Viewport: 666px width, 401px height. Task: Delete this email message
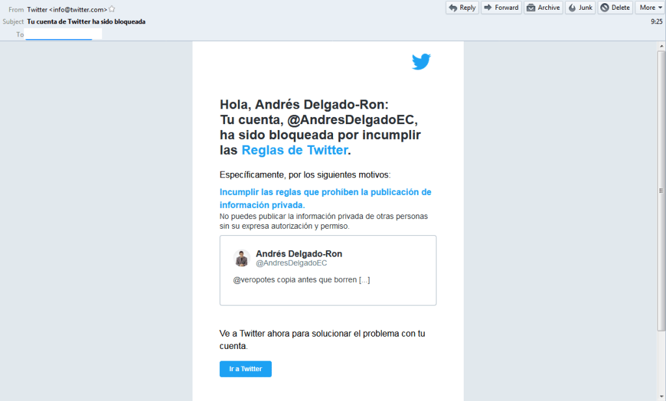615,8
